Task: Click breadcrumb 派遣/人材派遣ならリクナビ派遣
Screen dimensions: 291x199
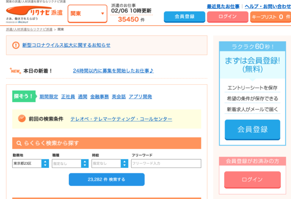Action: click(29, 30)
